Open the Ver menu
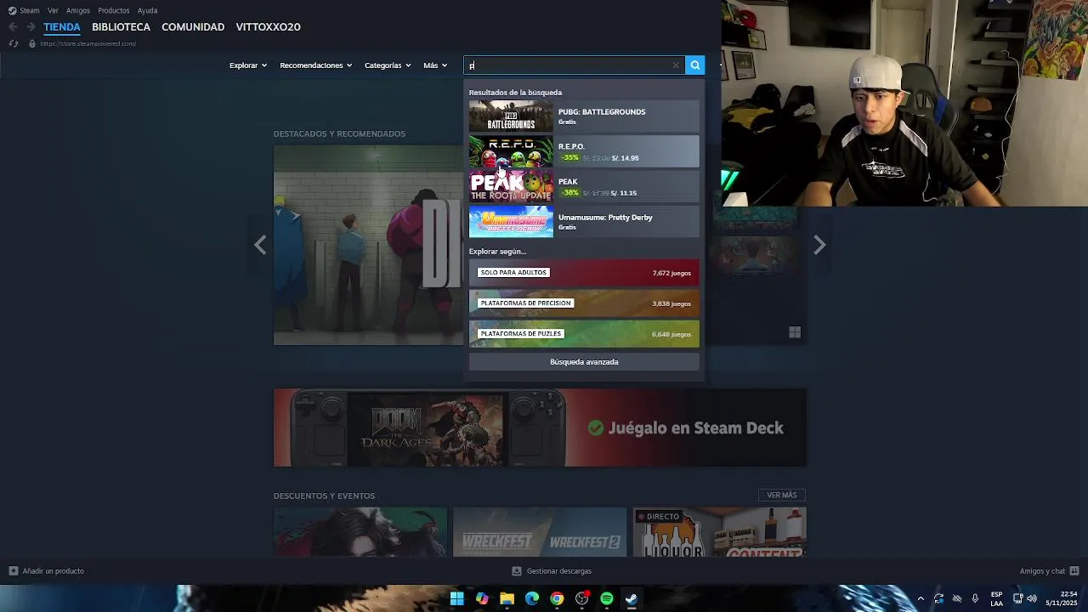 [x=53, y=10]
